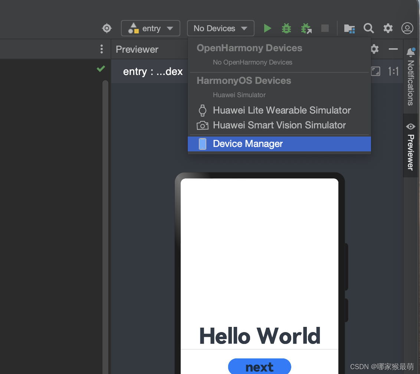Attach debugger to process icon
The height and width of the screenshot is (374, 420).
point(306,28)
